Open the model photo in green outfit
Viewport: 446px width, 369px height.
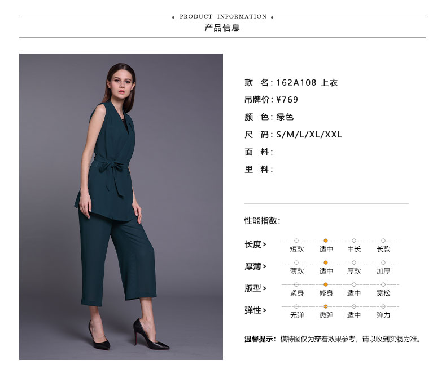point(121,207)
